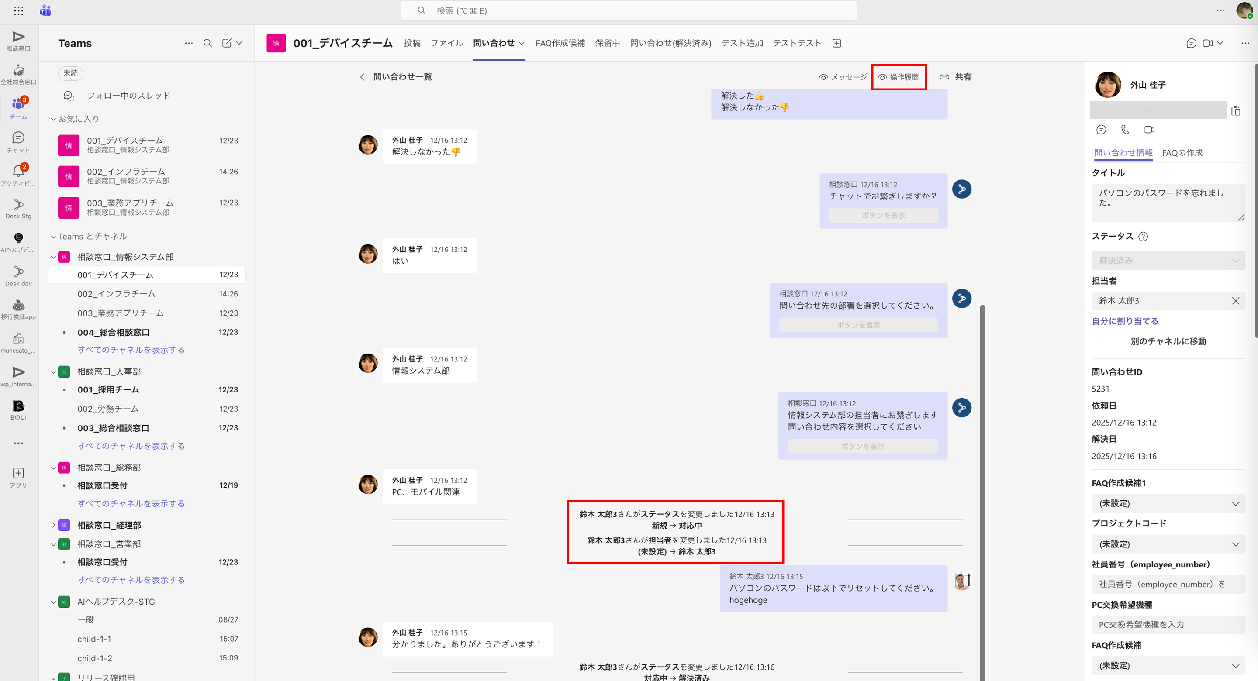Open settings and more ellipsis in title bar
This screenshot has width=1258, height=681.
tap(1220, 11)
